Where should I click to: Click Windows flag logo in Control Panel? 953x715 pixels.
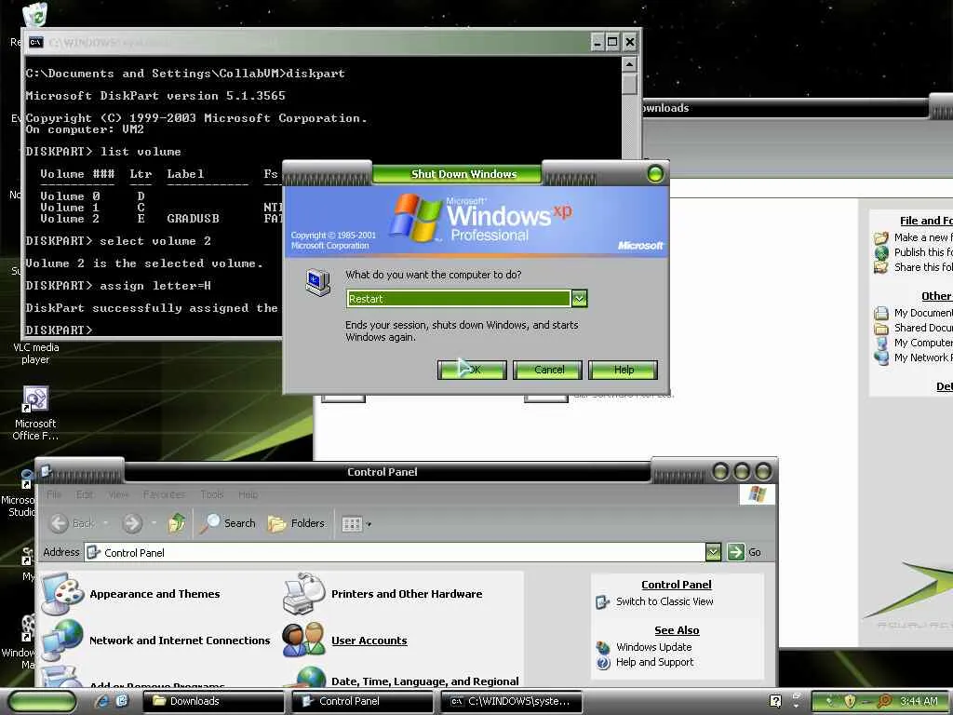point(758,494)
